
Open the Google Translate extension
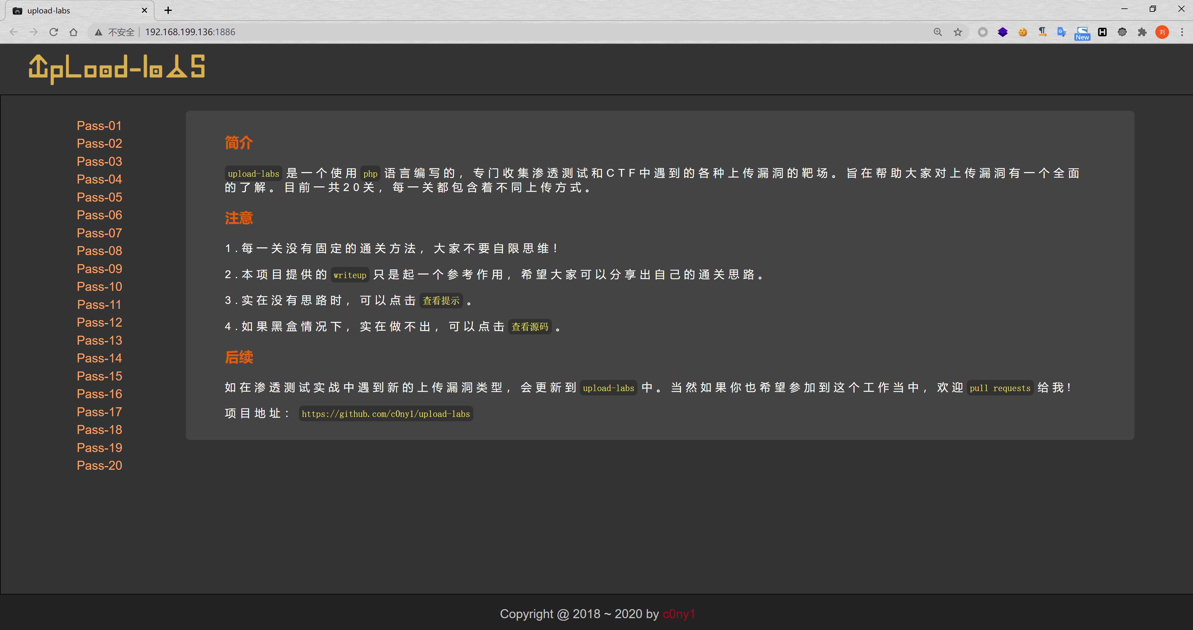click(1062, 32)
